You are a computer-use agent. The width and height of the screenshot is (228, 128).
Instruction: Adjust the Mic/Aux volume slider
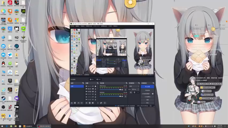tap(110, 90)
